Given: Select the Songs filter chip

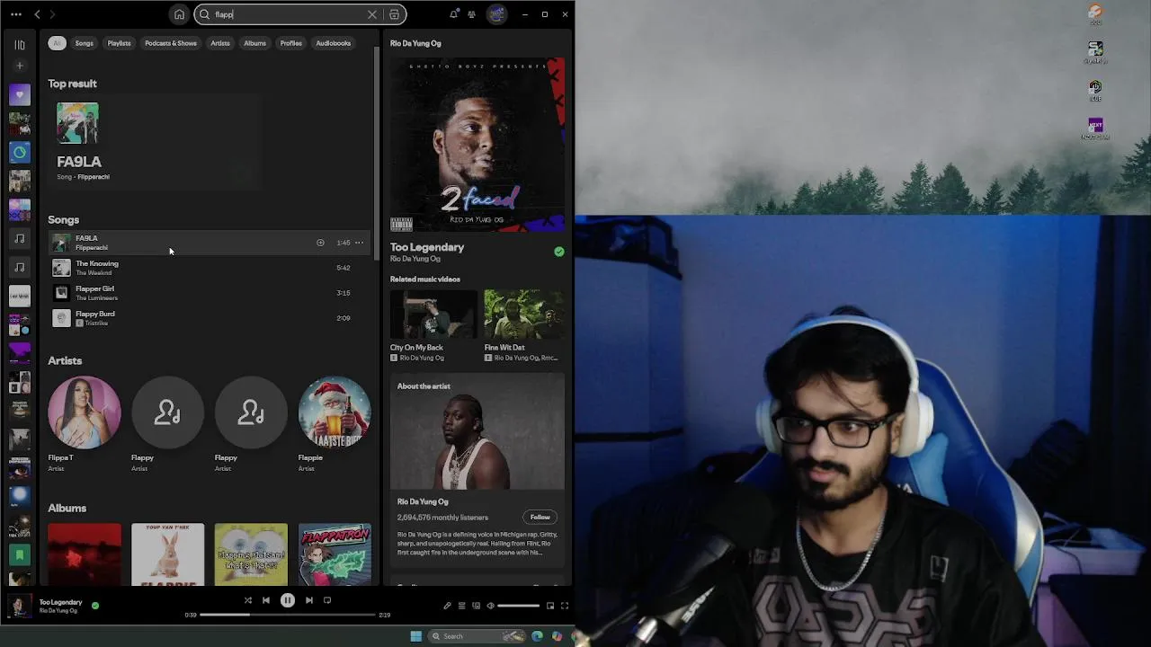Looking at the screenshot, I should point(84,43).
